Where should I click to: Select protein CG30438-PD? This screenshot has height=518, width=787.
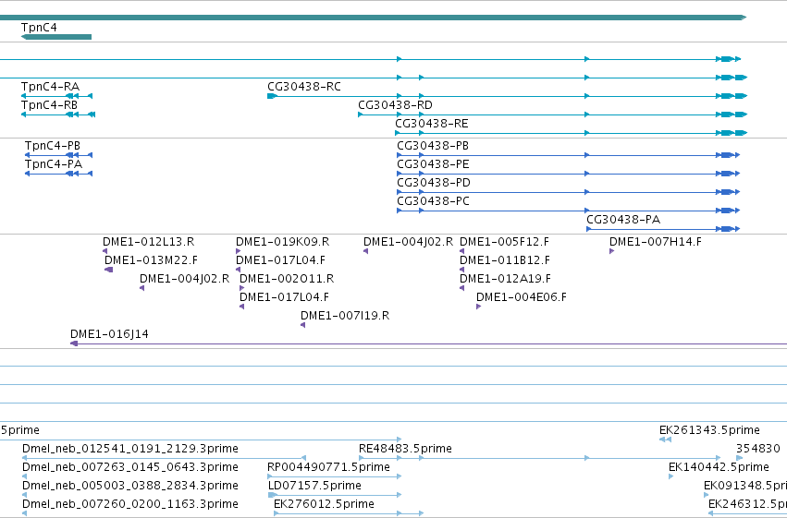pos(434,183)
